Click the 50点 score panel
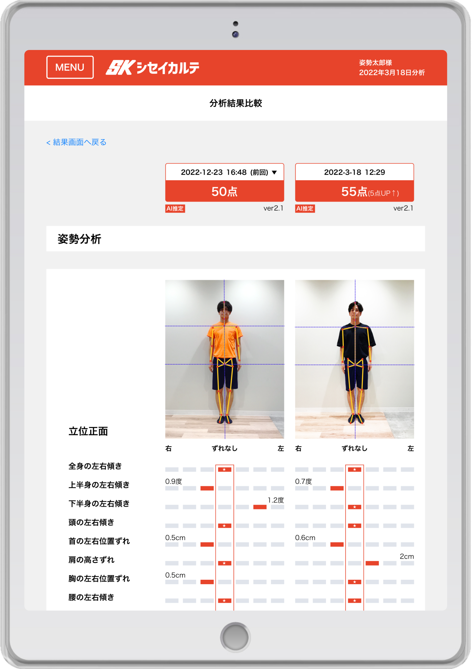The image size is (472, 669). tap(224, 191)
